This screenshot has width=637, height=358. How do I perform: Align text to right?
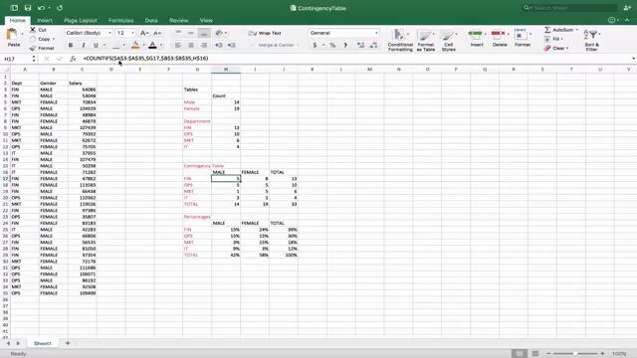point(204,45)
